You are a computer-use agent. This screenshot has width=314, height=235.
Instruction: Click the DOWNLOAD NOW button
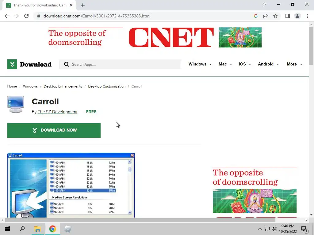(54, 130)
